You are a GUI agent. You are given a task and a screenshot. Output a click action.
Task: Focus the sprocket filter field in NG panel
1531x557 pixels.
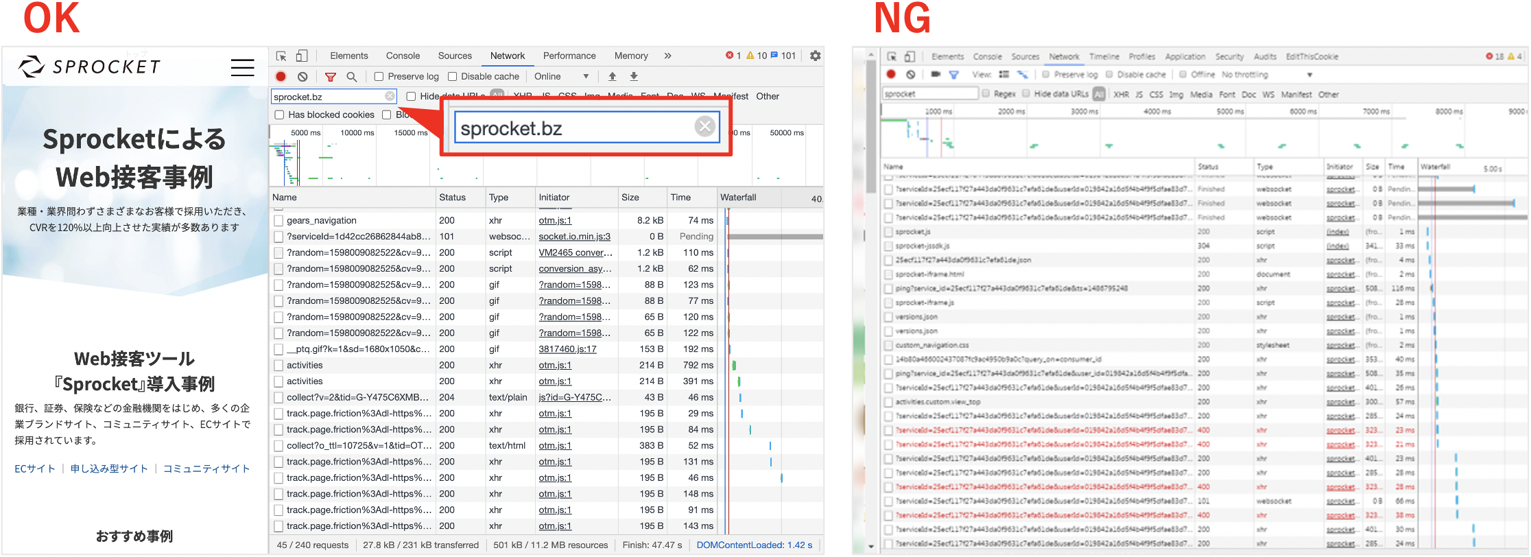[x=929, y=94]
